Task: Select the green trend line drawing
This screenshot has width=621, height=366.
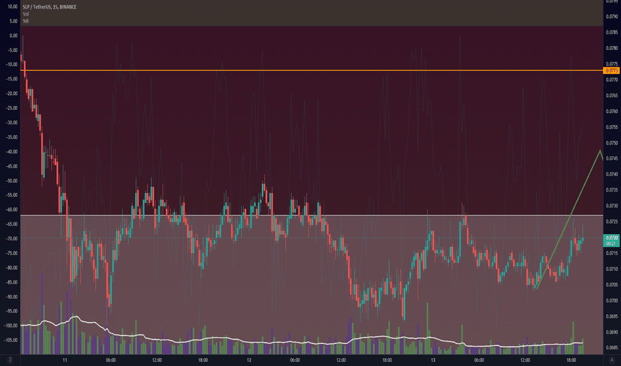Action: click(568, 220)
